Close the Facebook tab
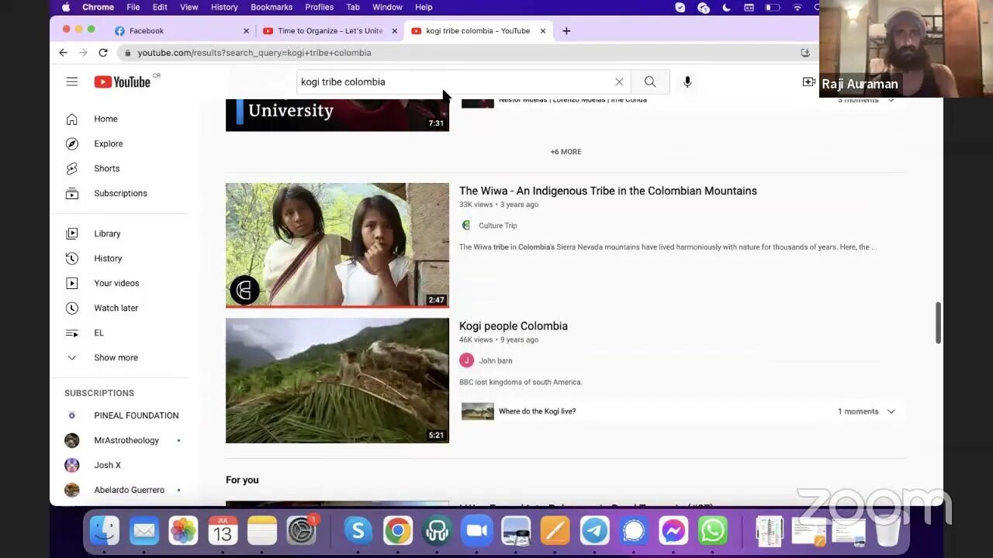This screenshot has height=558, width=993. (247, 31)
